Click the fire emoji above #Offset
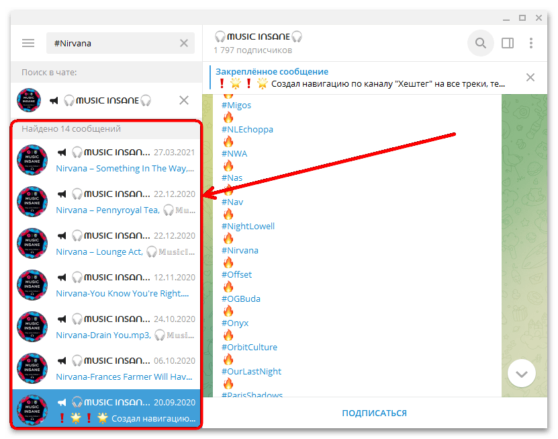Viewport: 558px width, 439px height. [x=228, y=263]
